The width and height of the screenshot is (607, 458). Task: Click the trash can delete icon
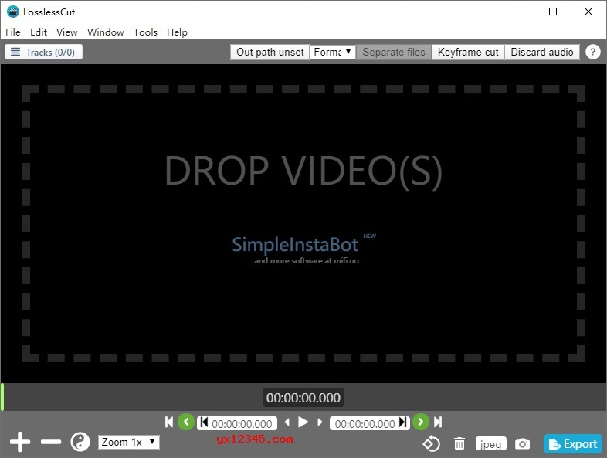pyautogui.click(x=459, y=443)
